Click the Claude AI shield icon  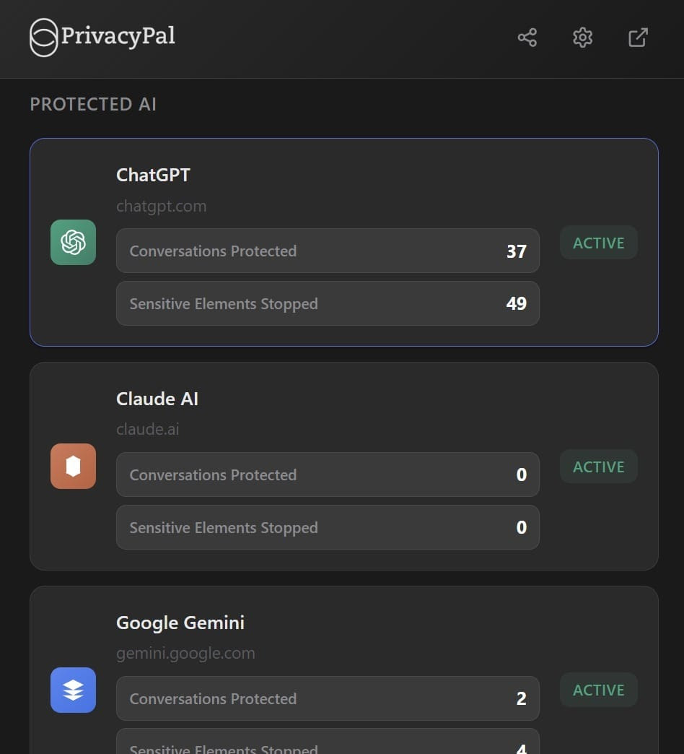[72, 467]
